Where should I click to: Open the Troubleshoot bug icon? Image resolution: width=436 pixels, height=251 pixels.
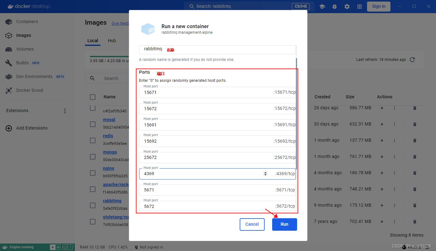click(335, 6)
